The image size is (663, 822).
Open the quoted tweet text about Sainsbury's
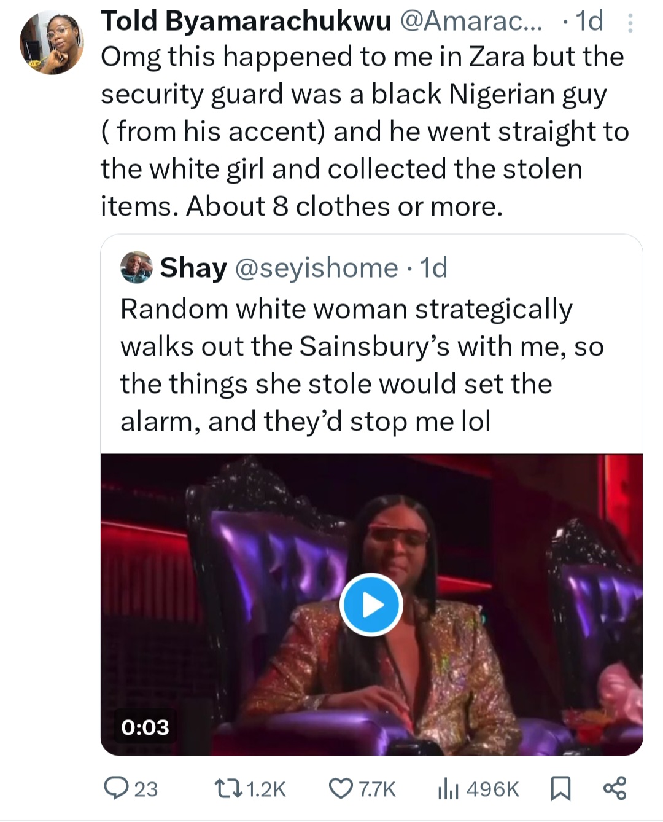[x=362, y=365]
